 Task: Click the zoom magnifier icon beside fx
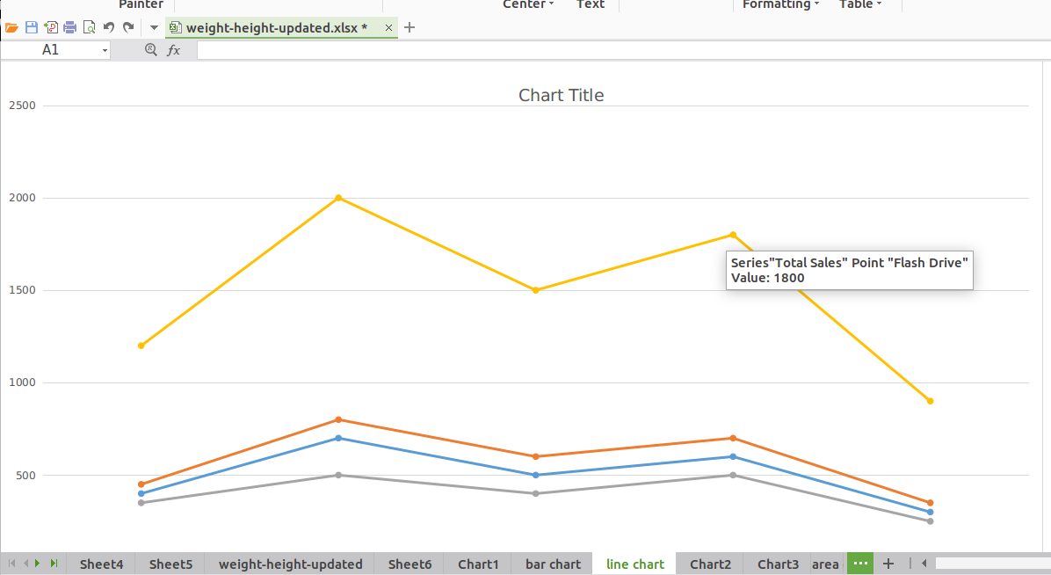[151, 49]
